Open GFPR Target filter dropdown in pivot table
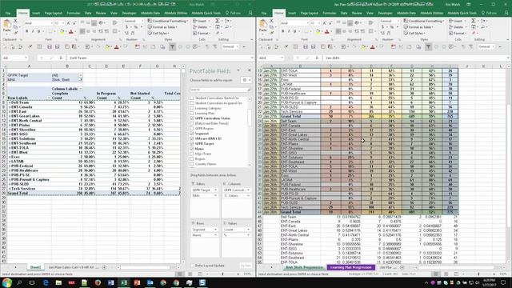512x288 pixels. click(x=80, y=75)
